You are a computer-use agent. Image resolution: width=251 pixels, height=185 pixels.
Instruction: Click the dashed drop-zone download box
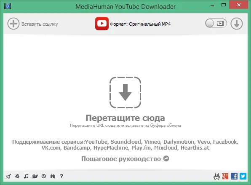125,92
